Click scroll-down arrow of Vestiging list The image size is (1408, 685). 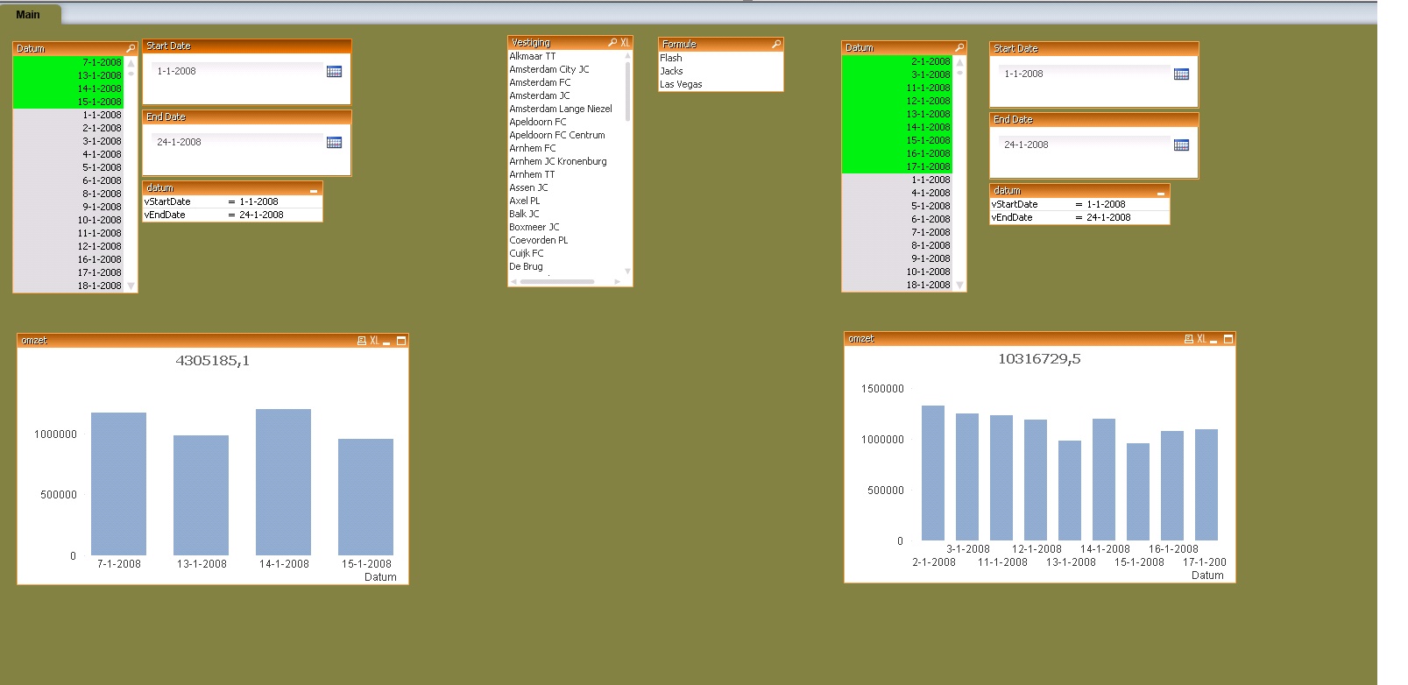627,271
